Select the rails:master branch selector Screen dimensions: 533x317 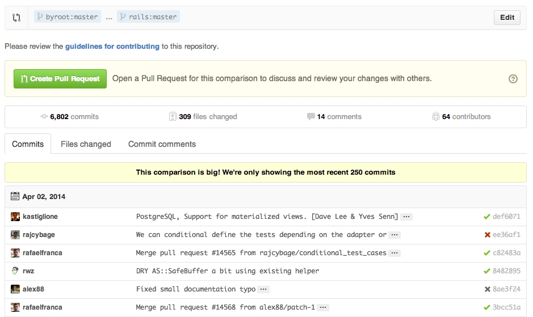(148, 17)
